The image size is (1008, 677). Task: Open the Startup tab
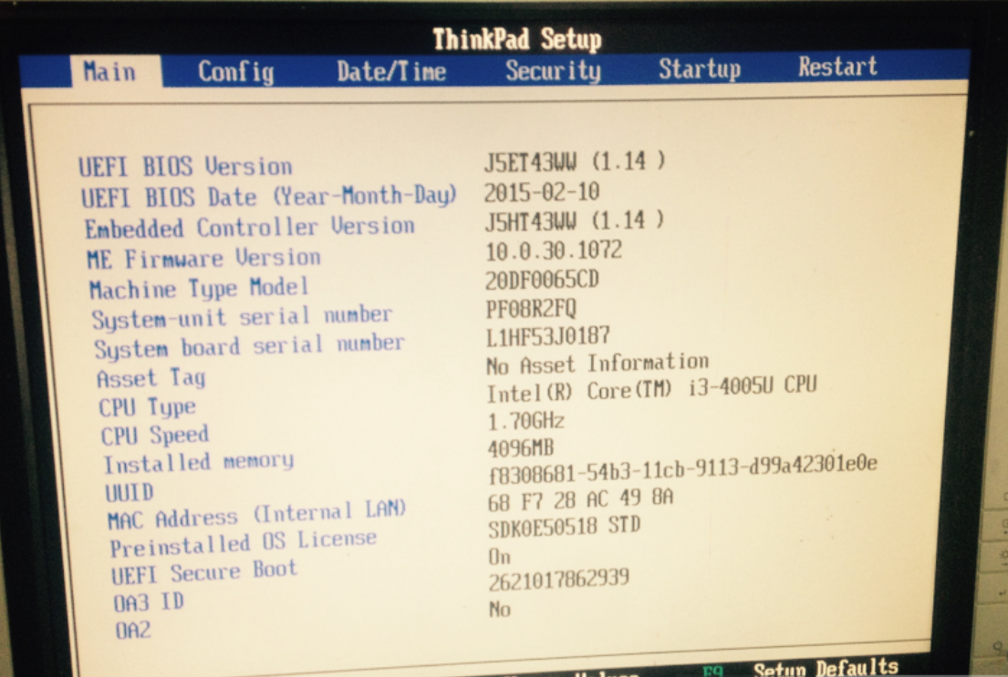[700, 68]
